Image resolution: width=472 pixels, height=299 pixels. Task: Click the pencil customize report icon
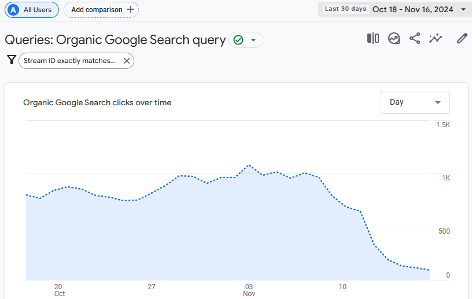[x=462, y=39]
